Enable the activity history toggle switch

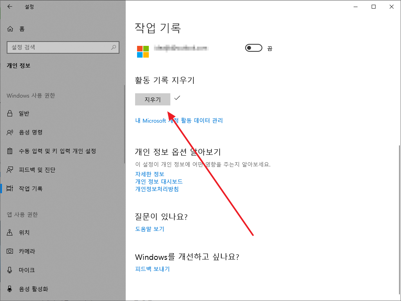click(253, 48)
